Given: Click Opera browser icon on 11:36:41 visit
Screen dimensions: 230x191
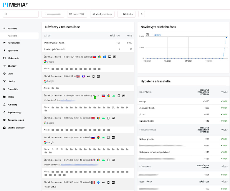Looking at the screenshot, I should coord(83,76).
